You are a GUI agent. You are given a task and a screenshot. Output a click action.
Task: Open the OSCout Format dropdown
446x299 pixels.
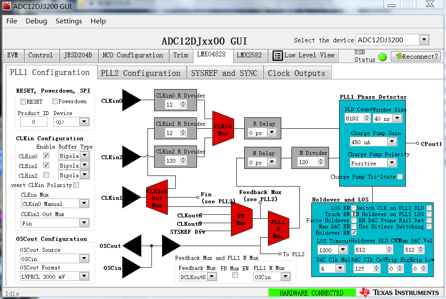click(84, 276)
